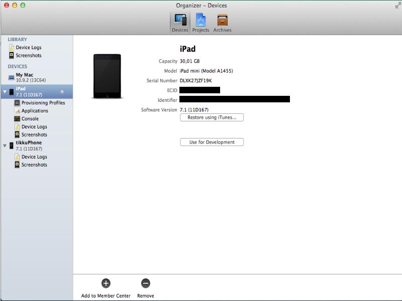
Task: Click the Device Logs icon under iPad
Action: (x=17, y=127)
